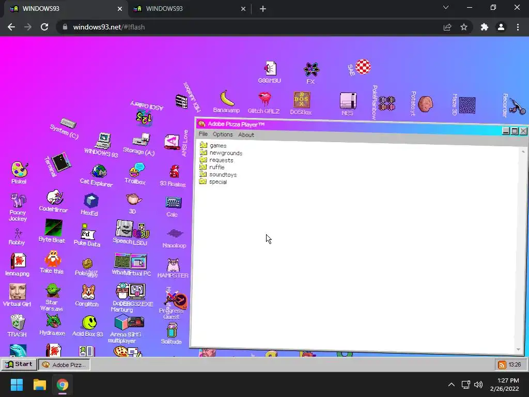Open the Terminal desktop icon
The width and height of the screenshot is (529, 397).
point(62,162)
